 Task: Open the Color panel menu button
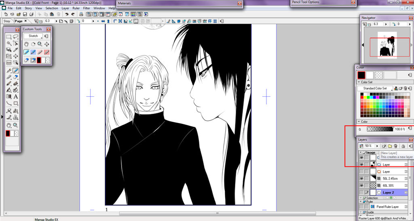[410, 75]
